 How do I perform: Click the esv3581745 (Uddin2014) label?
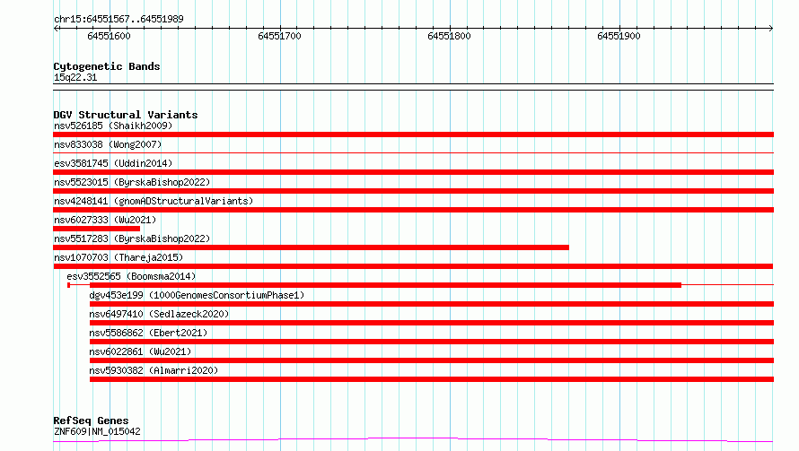[113, 163]
